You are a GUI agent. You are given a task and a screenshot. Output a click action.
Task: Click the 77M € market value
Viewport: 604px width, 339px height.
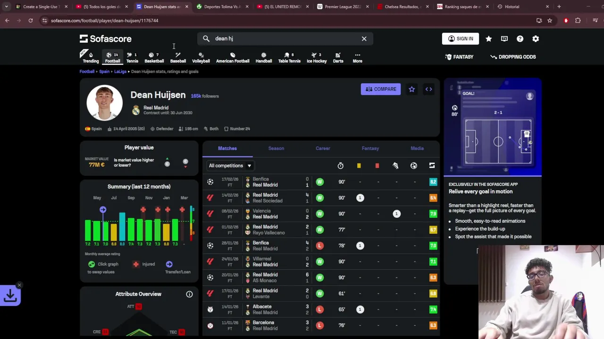pyautogui.click(x=97, y=165)
